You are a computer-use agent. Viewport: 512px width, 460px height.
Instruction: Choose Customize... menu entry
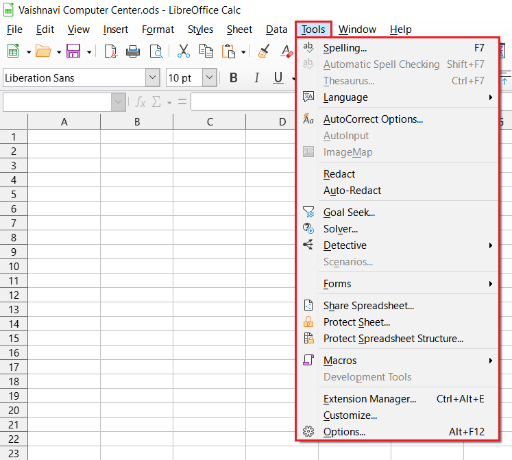(398, 415)
